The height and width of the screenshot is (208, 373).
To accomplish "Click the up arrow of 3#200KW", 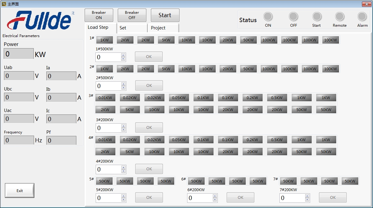I will (x=124, y=126).
